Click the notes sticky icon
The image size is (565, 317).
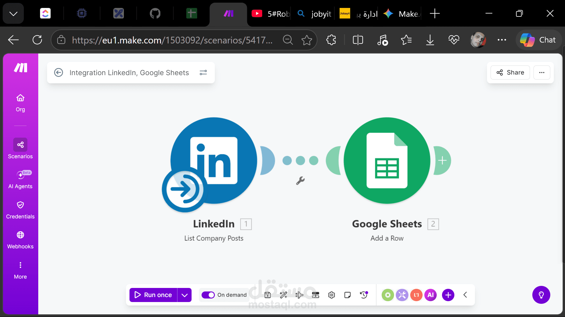pyautogui.click(x=347, y=295)
